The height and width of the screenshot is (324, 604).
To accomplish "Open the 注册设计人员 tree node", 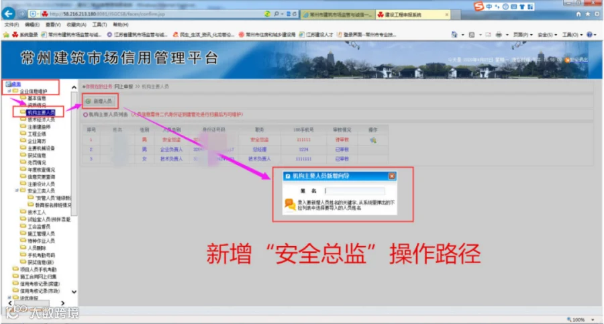I will (41, 184).
